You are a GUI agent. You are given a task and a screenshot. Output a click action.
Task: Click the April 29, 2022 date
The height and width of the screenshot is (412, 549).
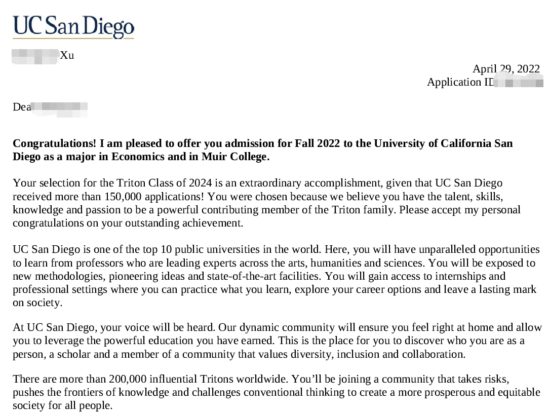pyautogui.click(x=506, y=69)
